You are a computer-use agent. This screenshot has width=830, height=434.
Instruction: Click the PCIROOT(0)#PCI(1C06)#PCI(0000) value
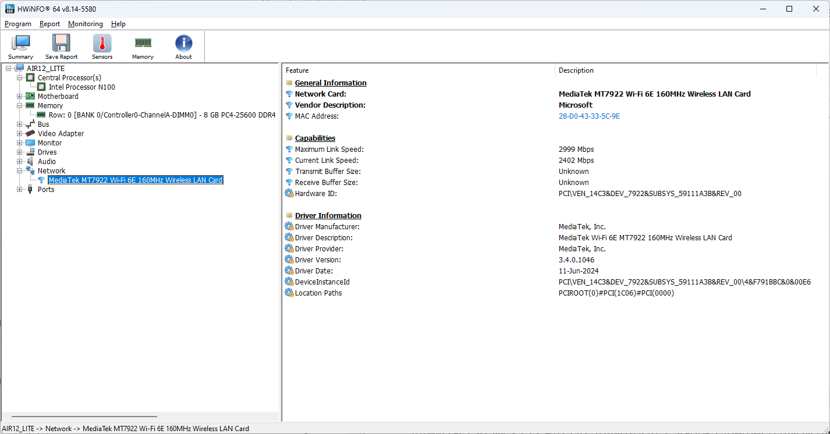(616, 293)
